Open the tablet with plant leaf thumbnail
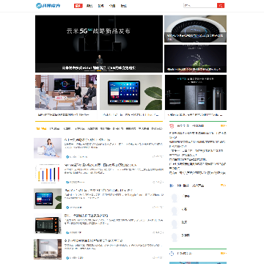The width and height of the screenshot is (264, 264). point(131,92)
